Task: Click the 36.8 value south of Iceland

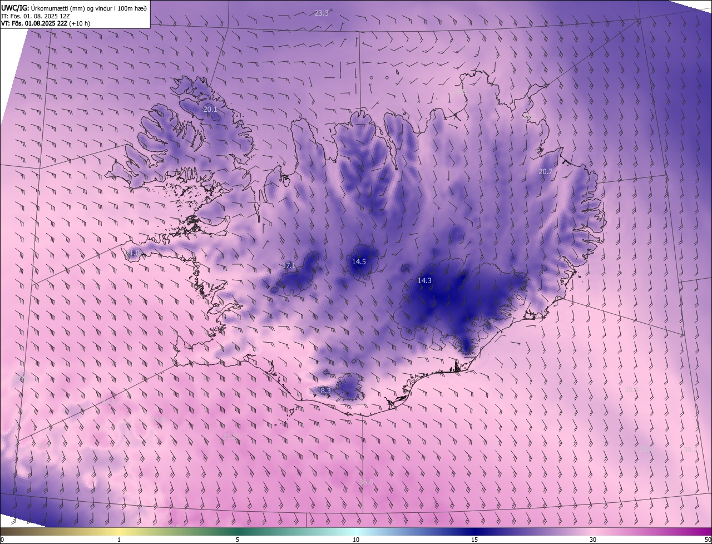Action: [x=366, y=482]
